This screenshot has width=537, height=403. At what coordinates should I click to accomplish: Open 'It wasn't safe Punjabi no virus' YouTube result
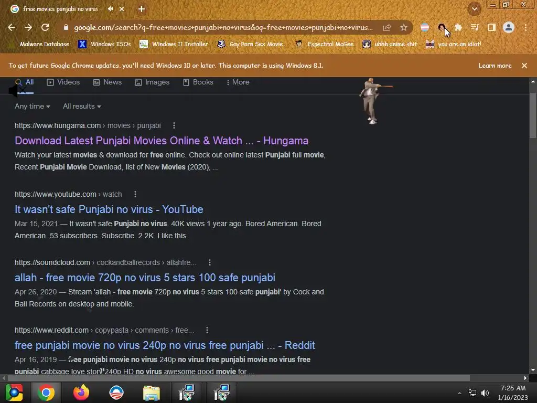[109, 209]
